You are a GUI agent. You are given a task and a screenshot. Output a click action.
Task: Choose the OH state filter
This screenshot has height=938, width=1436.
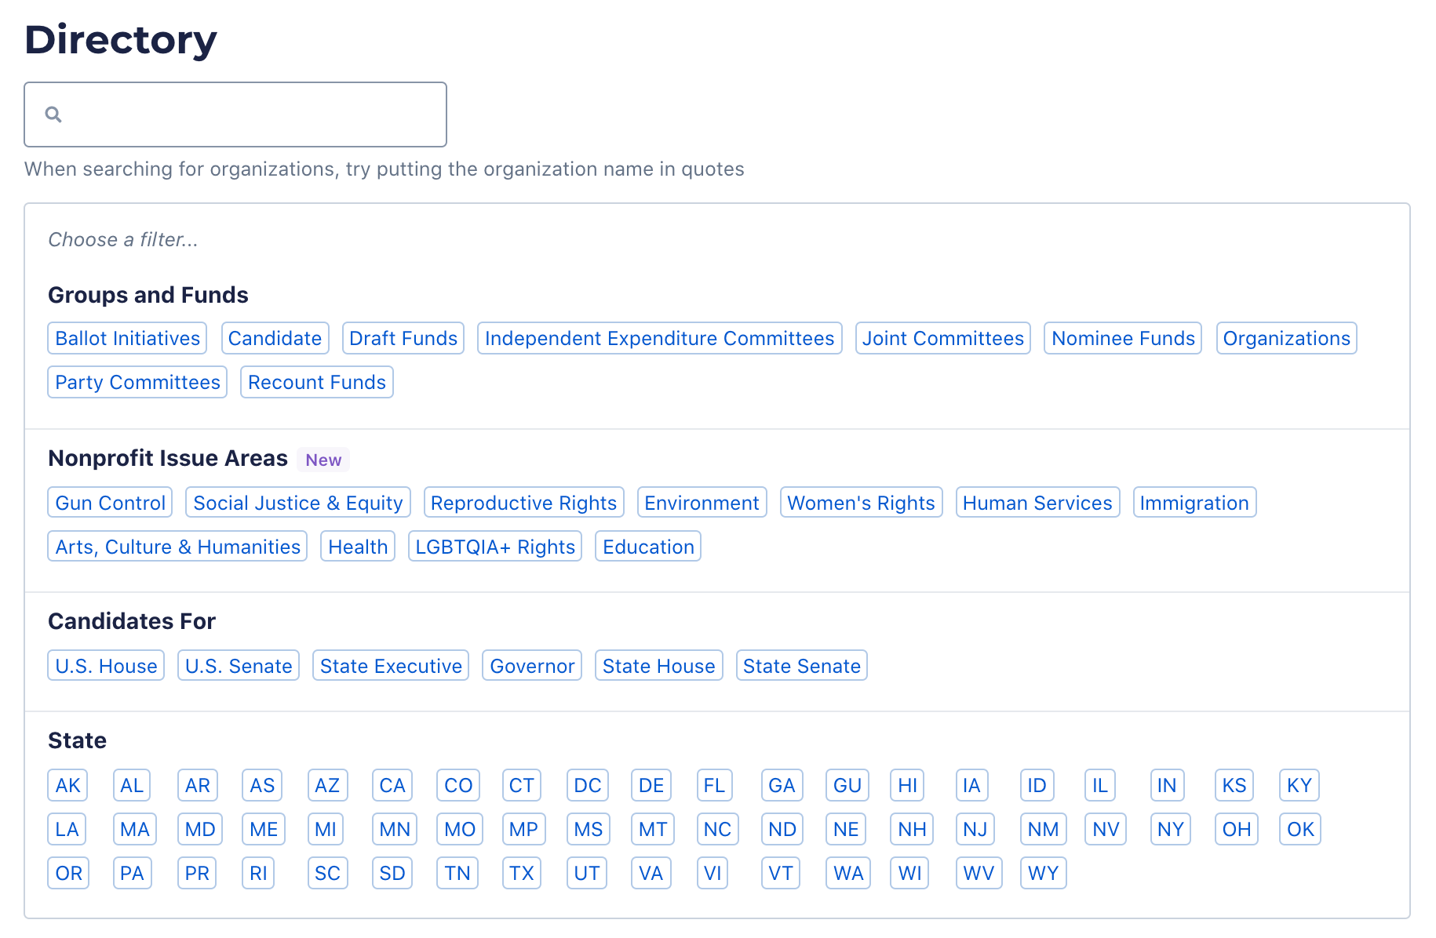1237,829
